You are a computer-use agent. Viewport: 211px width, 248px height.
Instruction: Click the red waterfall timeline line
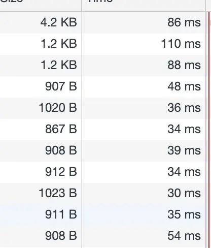209,130
